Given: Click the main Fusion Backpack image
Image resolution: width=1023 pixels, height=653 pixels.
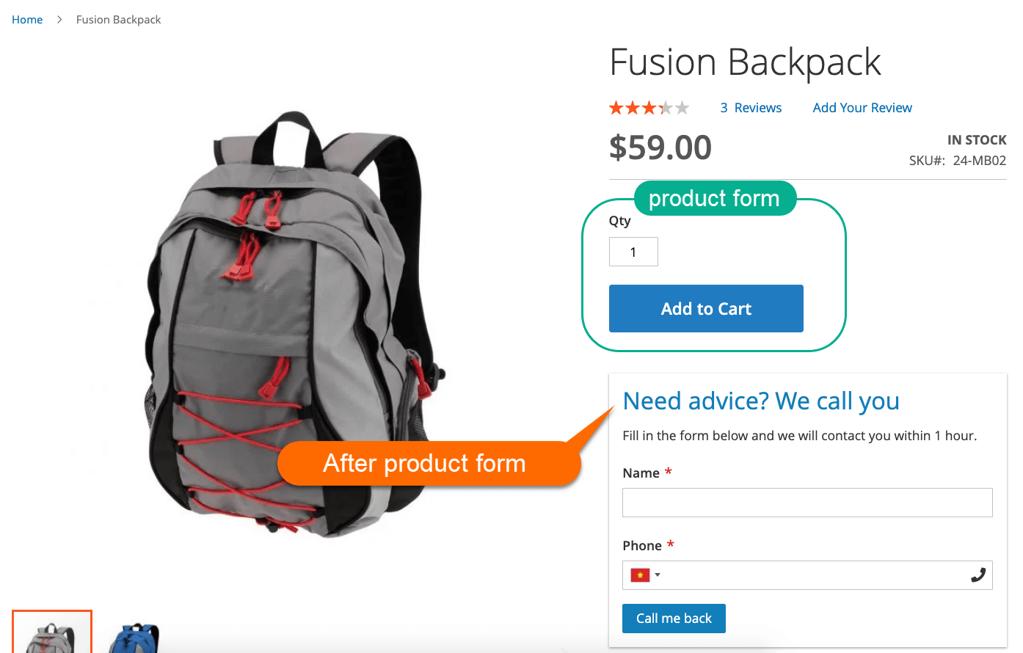Looking at the screenshot, I should 294,324.
